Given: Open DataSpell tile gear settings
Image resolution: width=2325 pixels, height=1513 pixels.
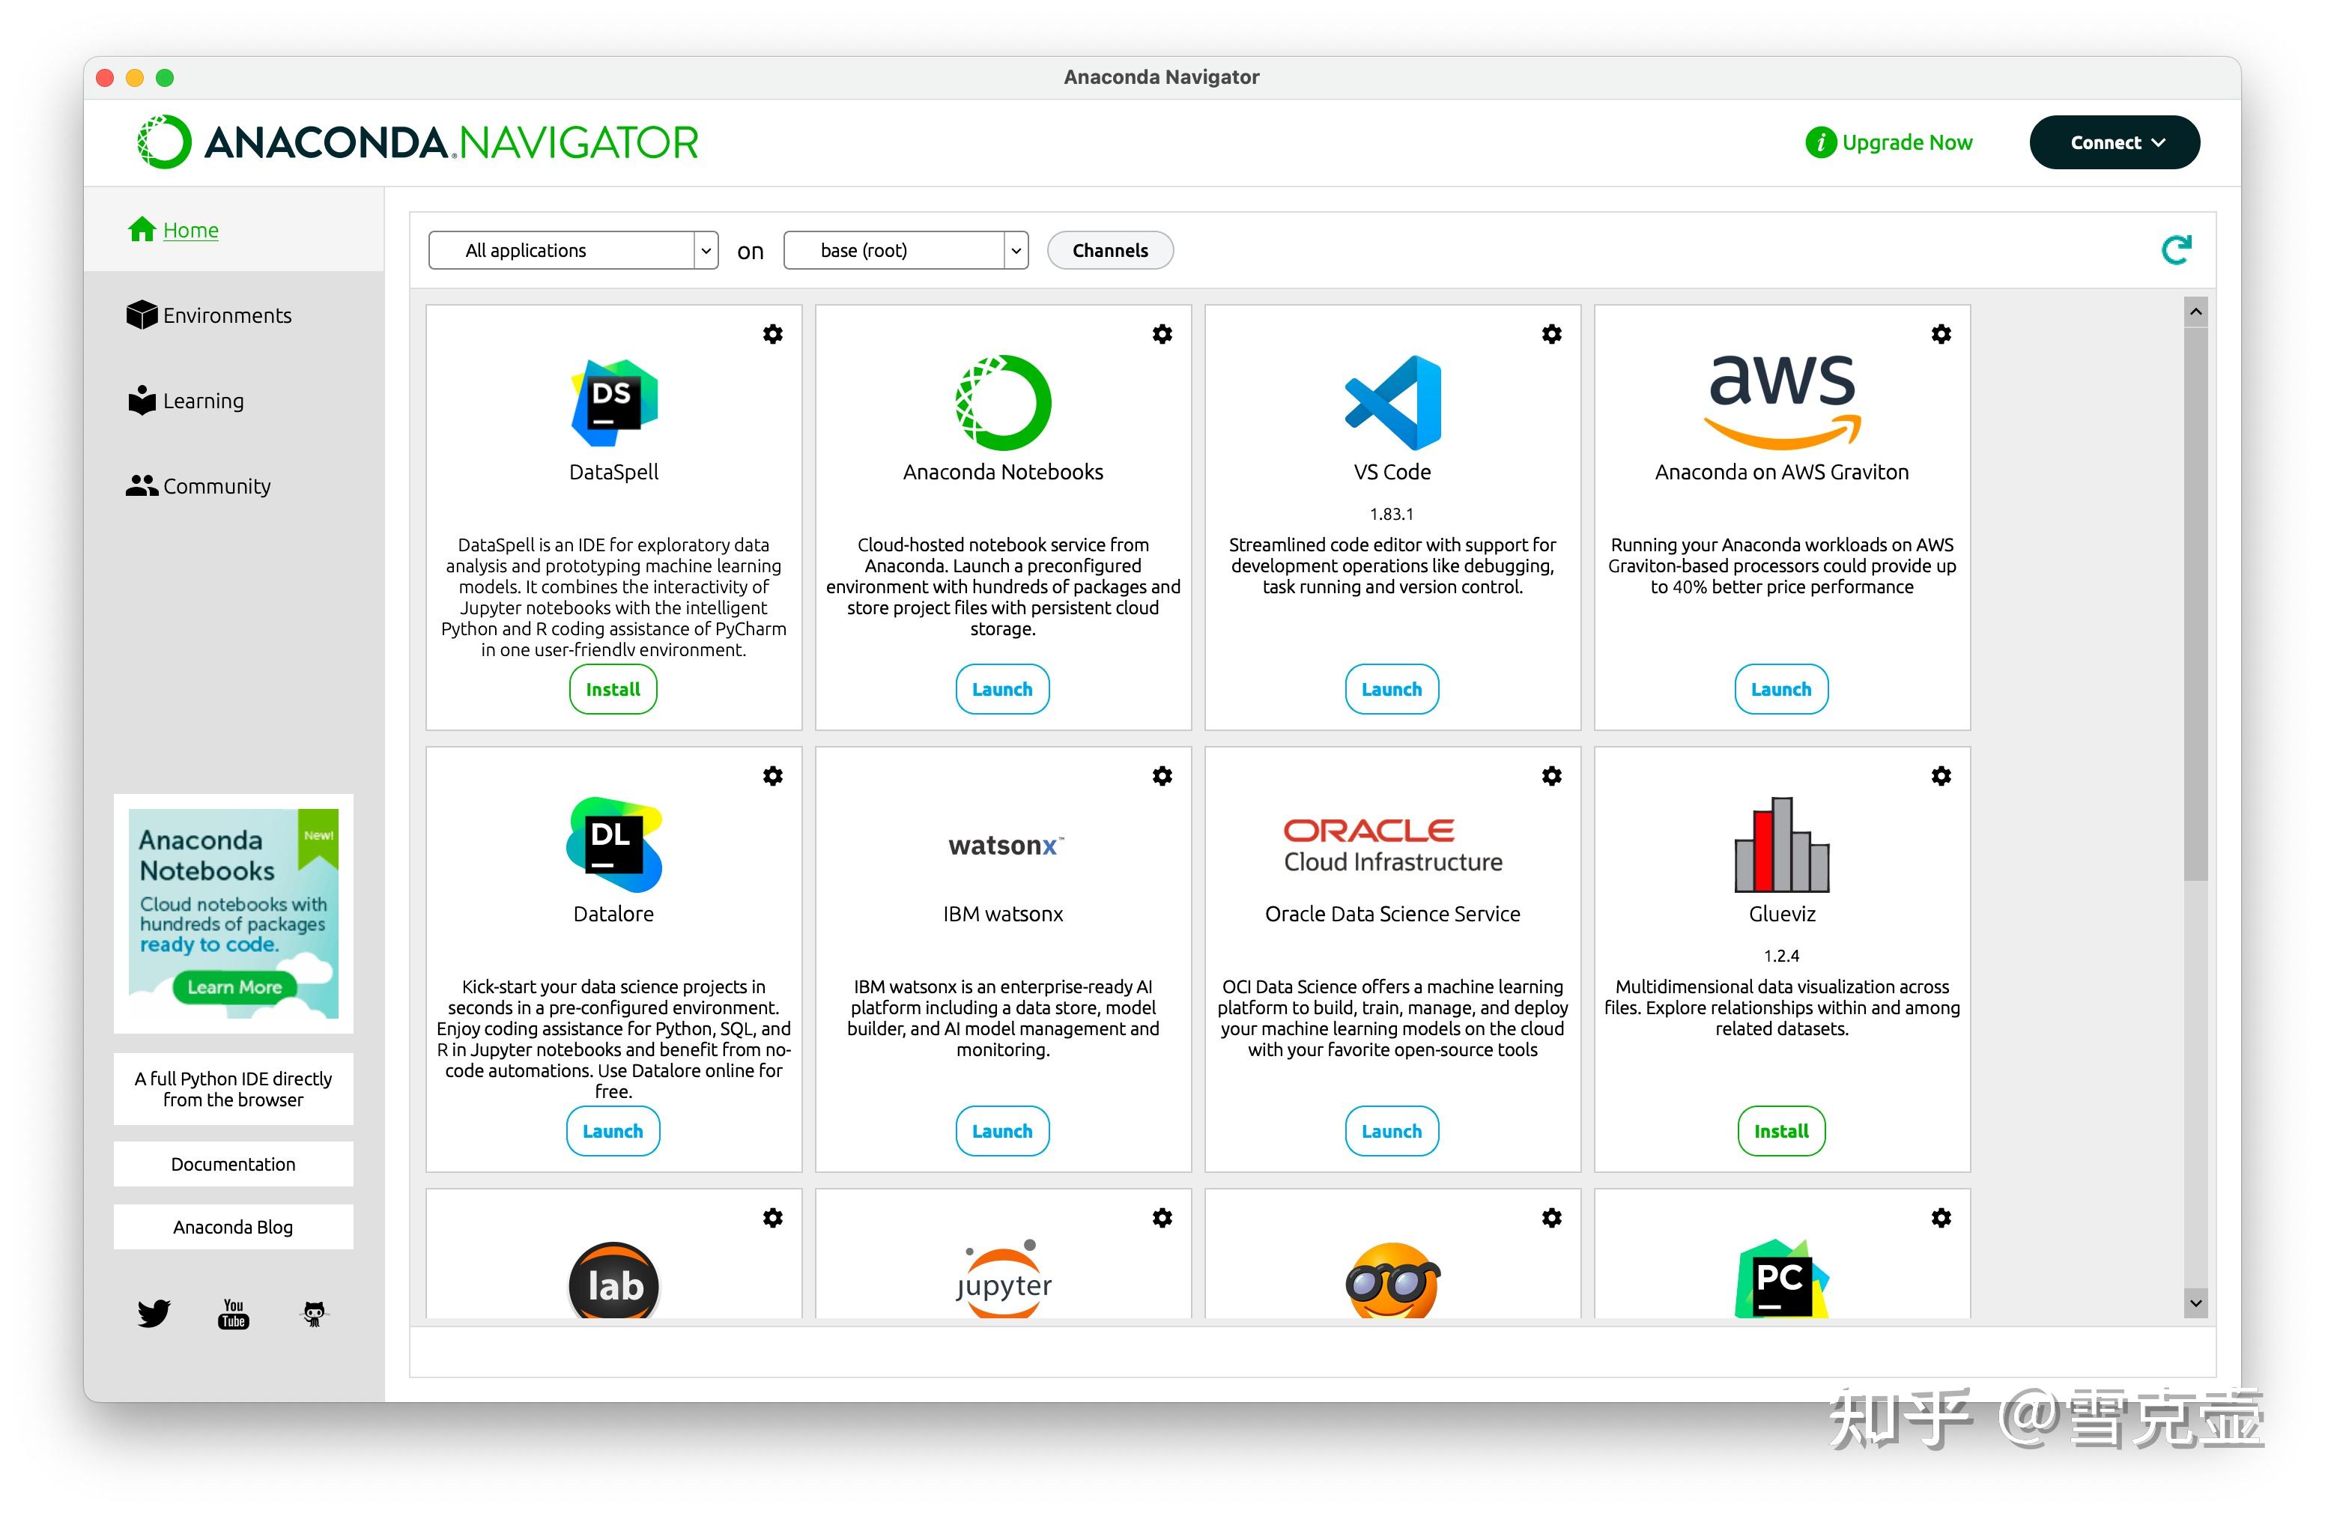Looking at the screenshot, I should [x=773, y=334].
